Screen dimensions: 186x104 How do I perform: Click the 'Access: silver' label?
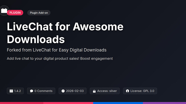107,91
